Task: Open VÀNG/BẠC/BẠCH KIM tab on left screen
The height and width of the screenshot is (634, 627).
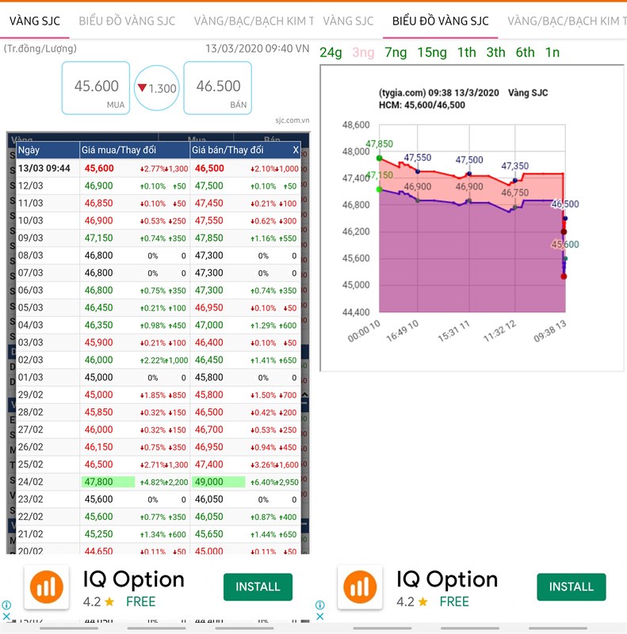Action: coord(254,21)
